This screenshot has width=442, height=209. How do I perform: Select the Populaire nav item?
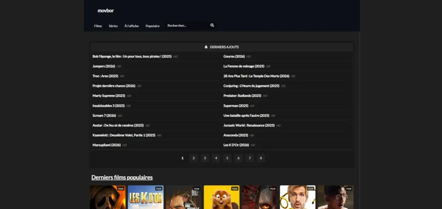tap(152, 26)
